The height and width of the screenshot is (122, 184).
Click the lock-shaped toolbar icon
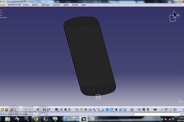(x=66, y=110)
